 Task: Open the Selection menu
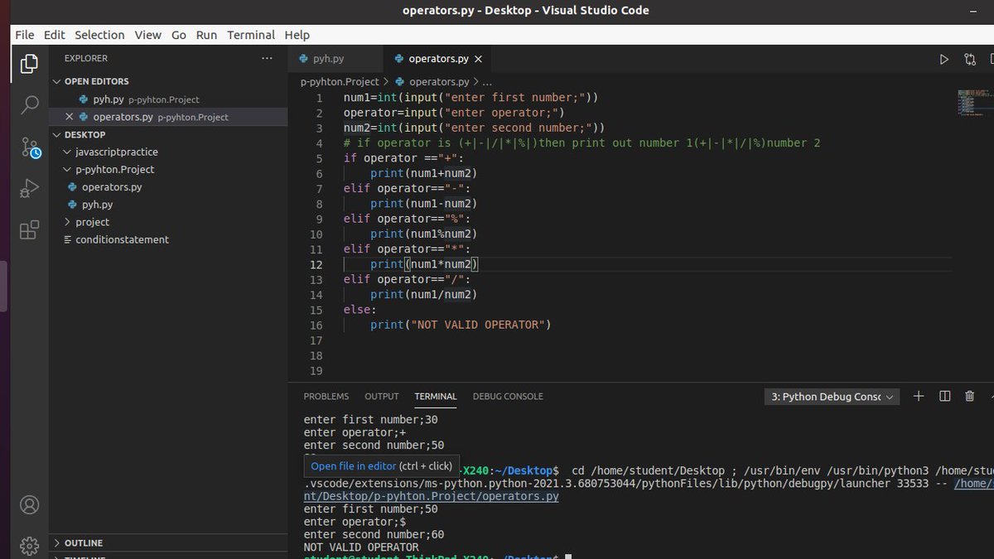[99, 35]
